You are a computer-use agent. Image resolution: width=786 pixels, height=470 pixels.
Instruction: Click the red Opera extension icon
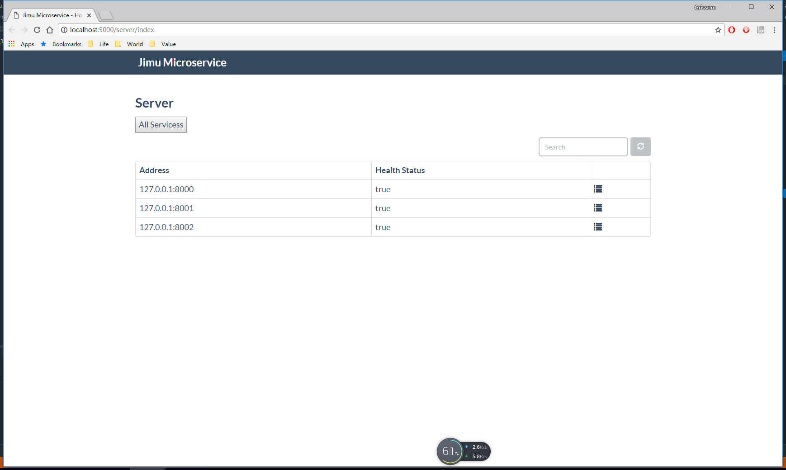click(732, 30)
